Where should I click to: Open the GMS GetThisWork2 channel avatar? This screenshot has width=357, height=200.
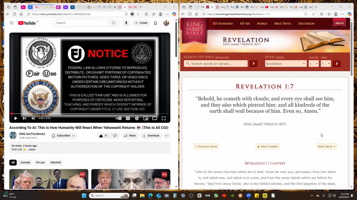(x=13, y=135)
